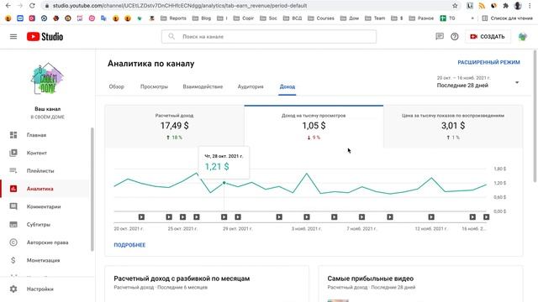Screen dimensions: 538x302
Task: Click the channel logo thumbnail
Action: click(x=47, y=79)
